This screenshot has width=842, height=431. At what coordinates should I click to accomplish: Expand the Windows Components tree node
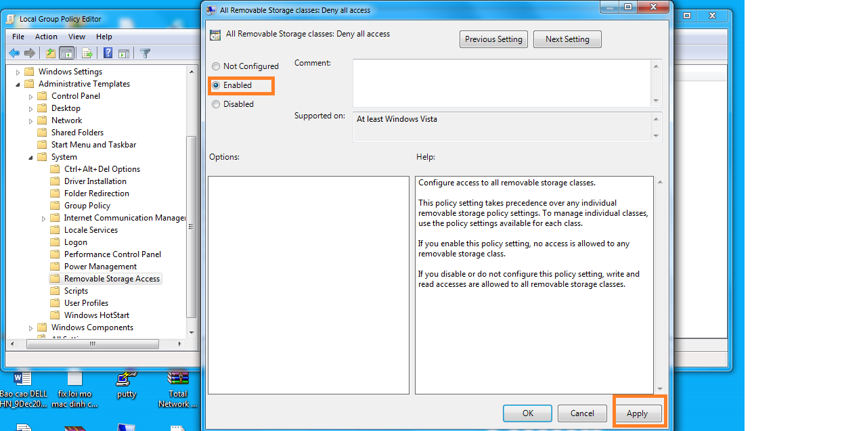tap(31, 327)
